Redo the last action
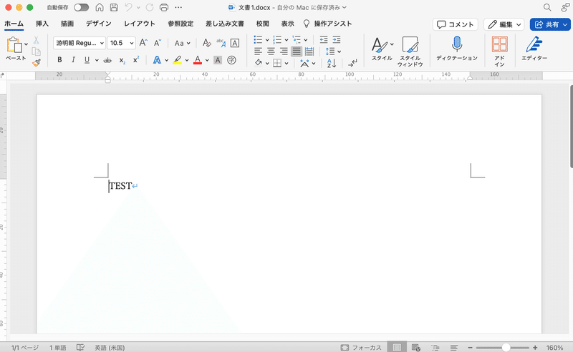The width and height of the screenshot is (573, 352). click(x=150, y=7)
